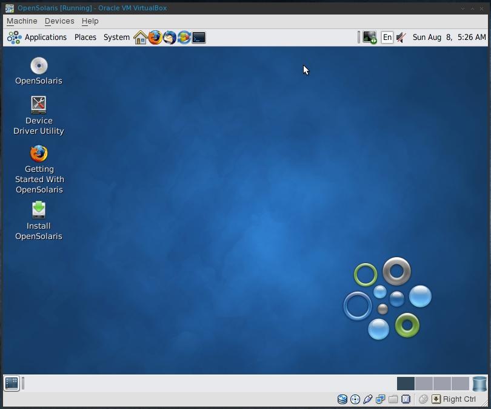Click the keyboard capture arrow icon
Viewport: 491px width, 409px height.
(x=436, y=399)
